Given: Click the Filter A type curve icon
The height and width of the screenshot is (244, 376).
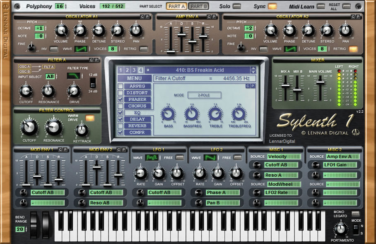Looking at the screenshot, I should point(73,76).
